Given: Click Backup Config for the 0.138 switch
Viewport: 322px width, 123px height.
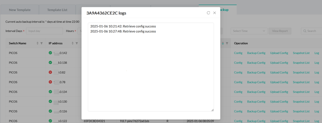Looking at the screenshot, I should pos(256,63).
